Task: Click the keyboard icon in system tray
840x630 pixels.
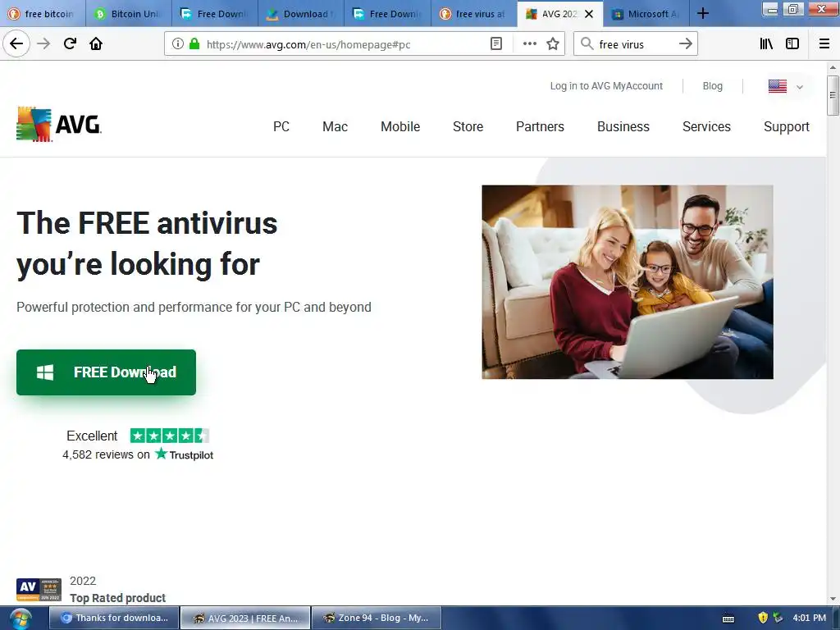Action: coord(728,619)
